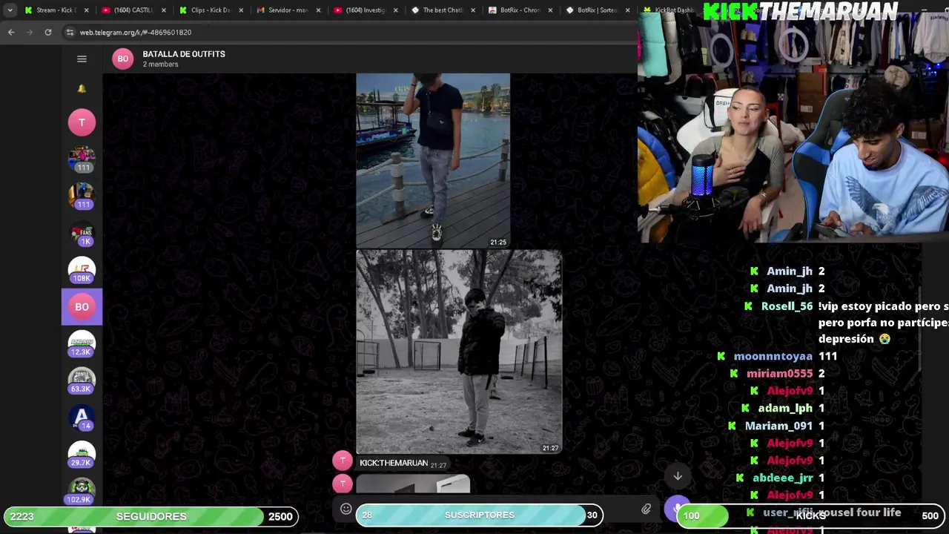Click username Mariam_091 in stream chat

point(778,426)
